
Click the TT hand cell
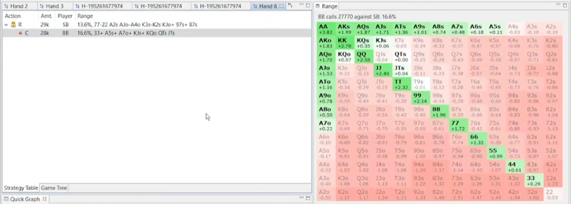402,84
